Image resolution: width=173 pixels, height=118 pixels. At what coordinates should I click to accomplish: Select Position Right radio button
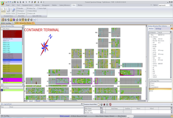pos(38,8)
